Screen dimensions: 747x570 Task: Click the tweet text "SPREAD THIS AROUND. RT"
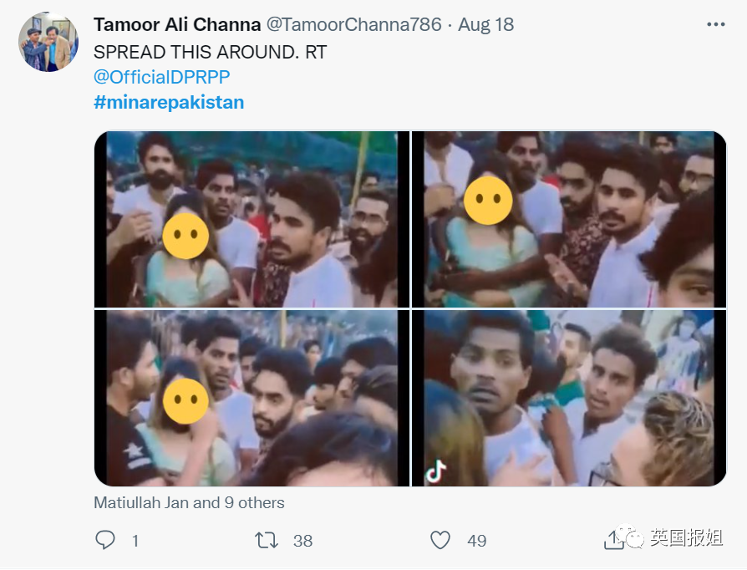click(x=210, y=52)
